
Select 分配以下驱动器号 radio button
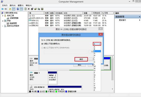[42, 44]
